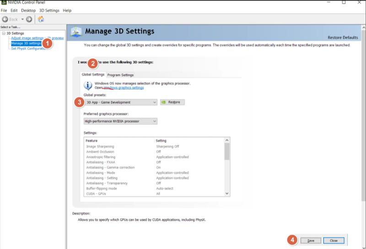Select the Global Settings tab
The height and width of the screenshot is (249, 366).
(x=93, y=75)
